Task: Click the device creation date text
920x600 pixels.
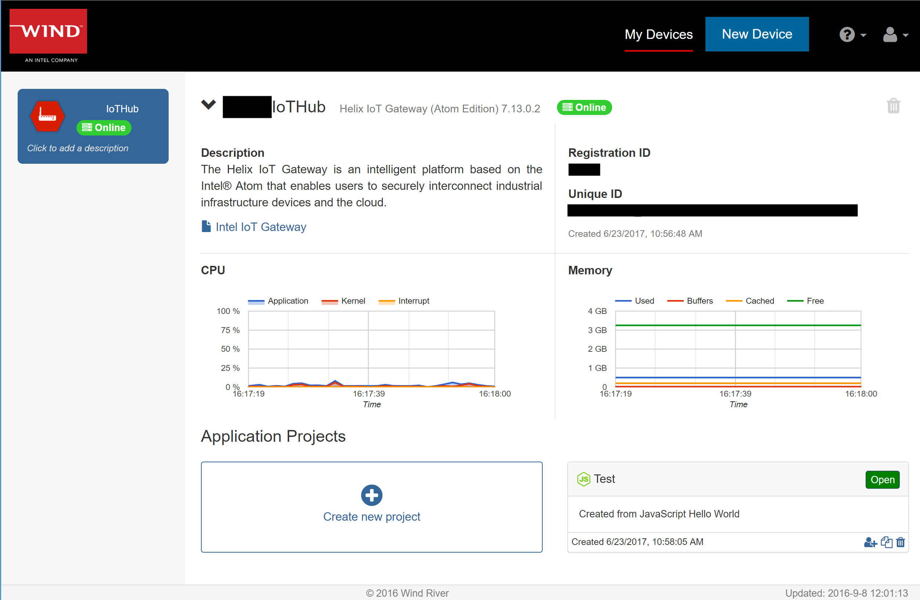Action: (635, 234)
